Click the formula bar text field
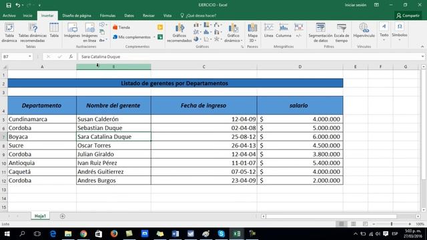 click(249, 57)
